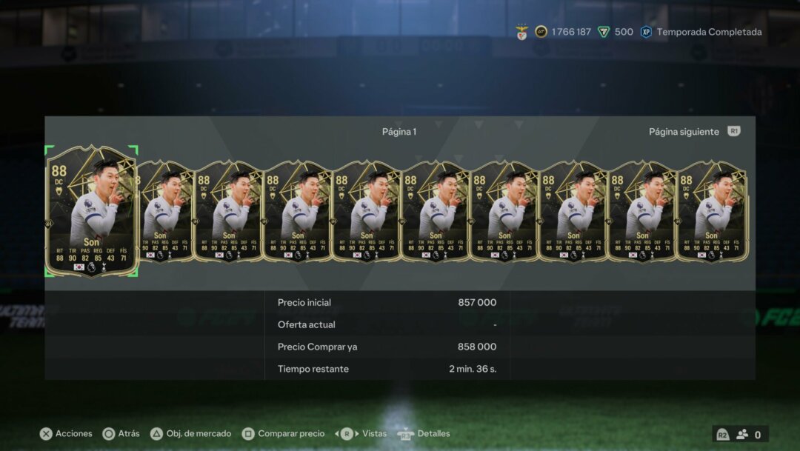This screenshot has width=800, height=451.
Task: Click the green FC points shield icon
Action: pyautogui.click(x=604, y=32)
